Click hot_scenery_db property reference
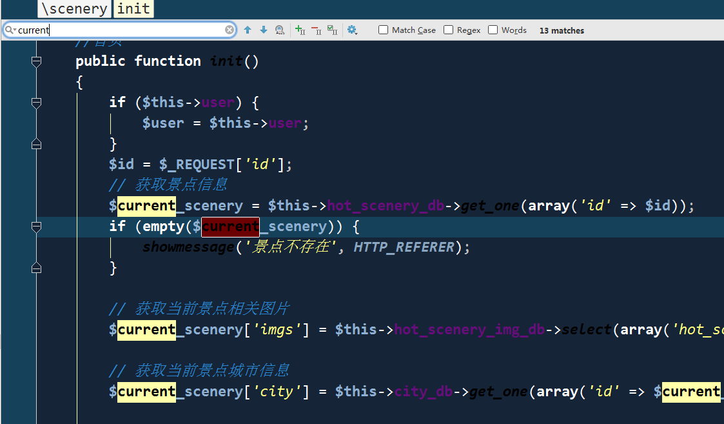Viewport: 724px width, 424px height. coord(386,206)
